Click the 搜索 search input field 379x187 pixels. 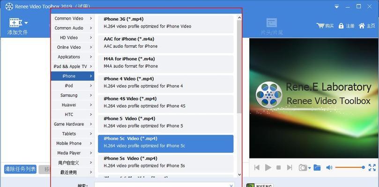tap(164, 185)
